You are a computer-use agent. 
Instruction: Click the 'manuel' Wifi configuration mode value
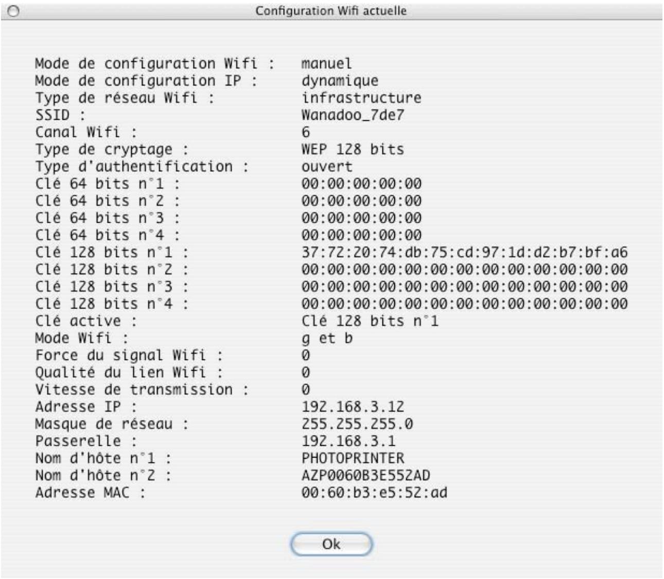(x=327, y=64)
